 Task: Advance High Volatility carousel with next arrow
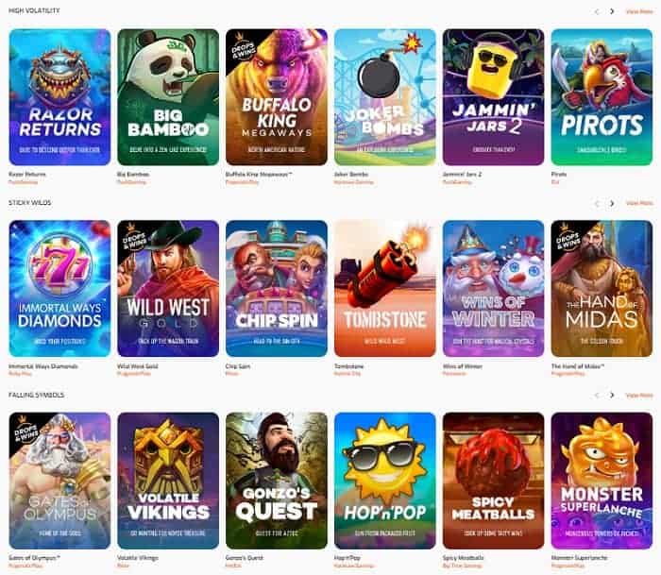click(612, 11)
